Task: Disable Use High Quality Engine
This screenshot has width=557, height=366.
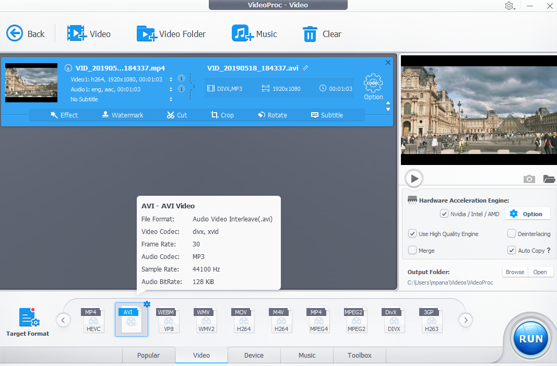Action: coord(412,234)
